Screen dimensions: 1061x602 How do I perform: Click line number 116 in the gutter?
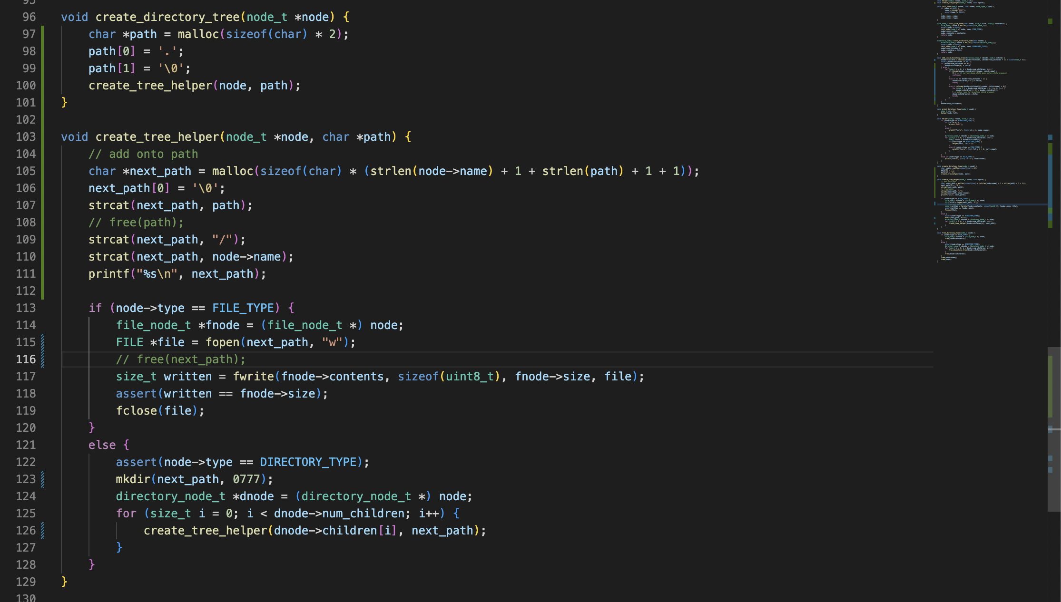point(26,359)
